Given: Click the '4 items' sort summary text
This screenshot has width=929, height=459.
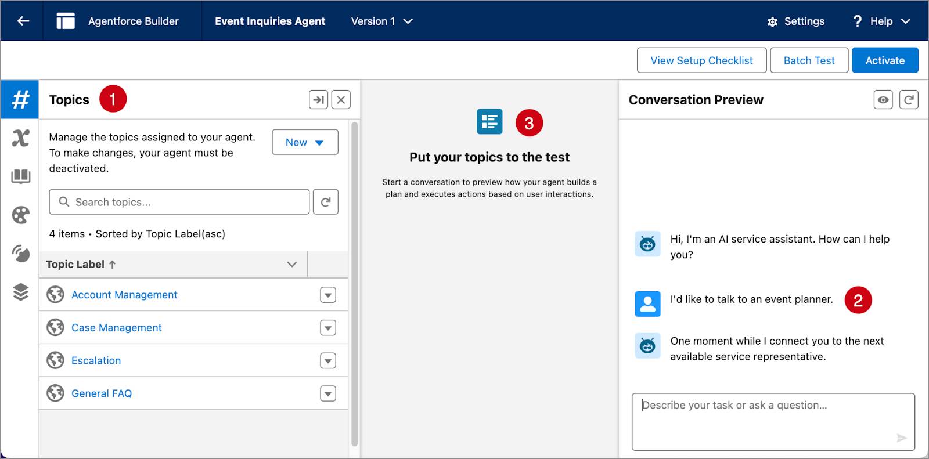Looking at the screenshot, I should [137, 234].
